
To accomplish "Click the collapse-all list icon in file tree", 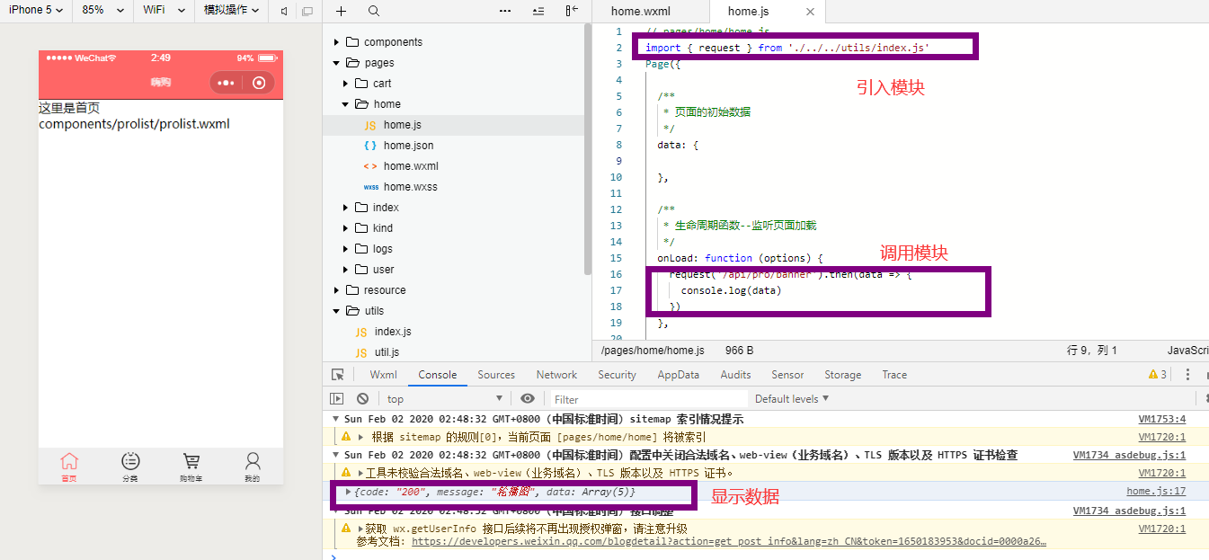I will [x=538, y=11].
